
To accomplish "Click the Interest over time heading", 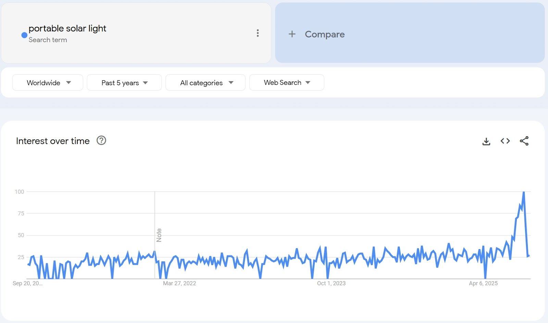I will (53, 141).
